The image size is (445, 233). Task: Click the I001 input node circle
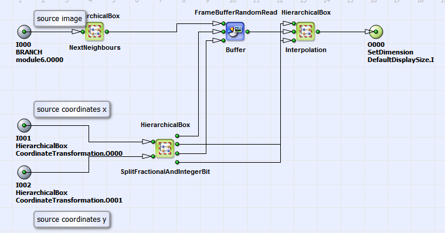[x=24, y=125]
